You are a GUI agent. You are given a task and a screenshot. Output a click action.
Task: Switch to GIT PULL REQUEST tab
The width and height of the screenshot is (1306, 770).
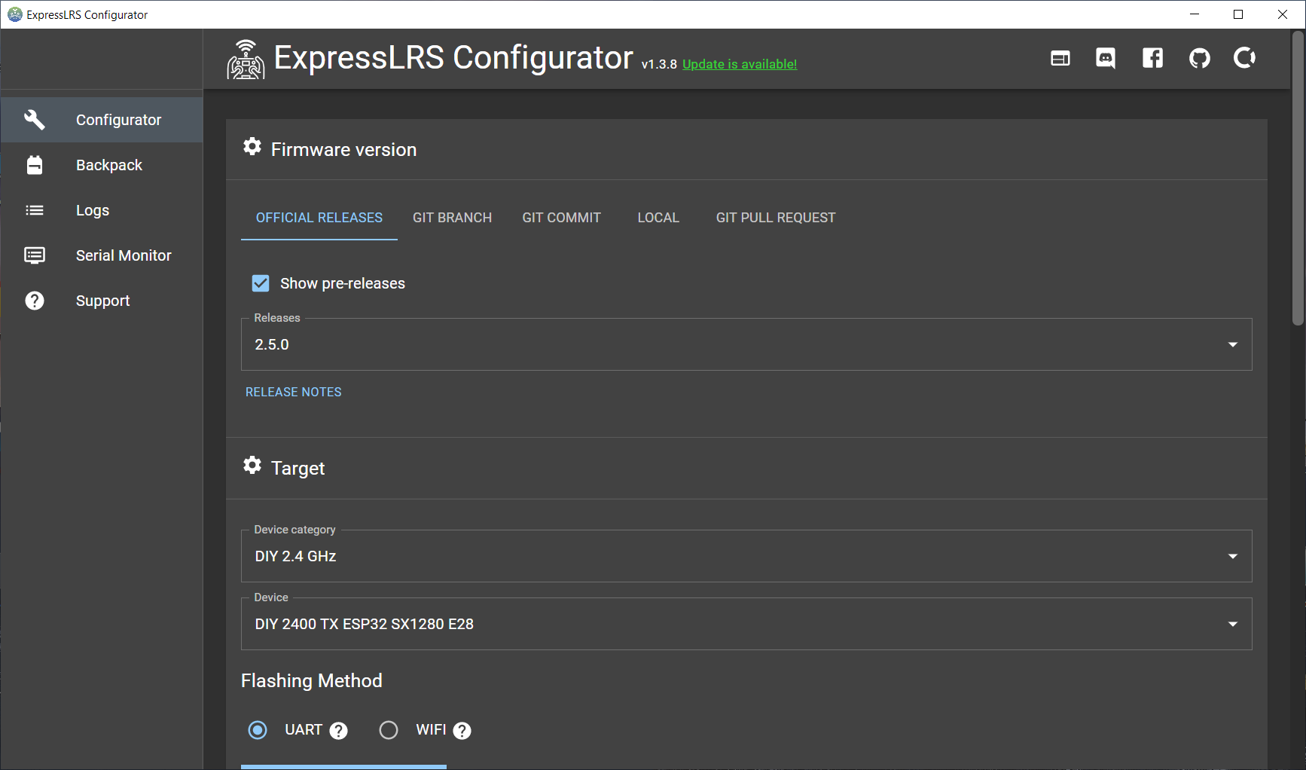tap(776, 218)
